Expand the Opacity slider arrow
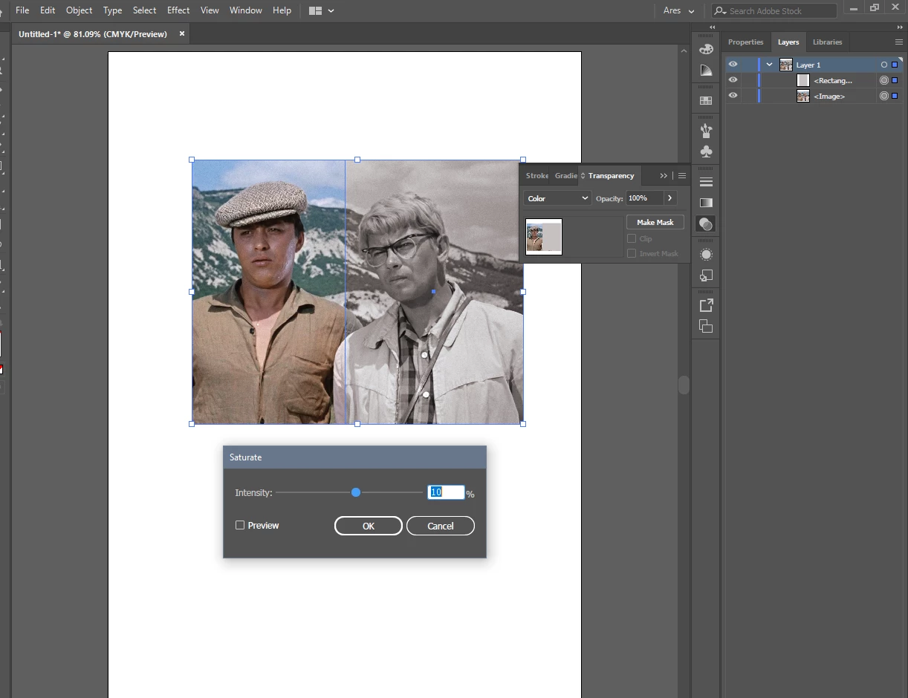Screen dimensions: 908x698 pyautogui.click(x=670, y=198)
